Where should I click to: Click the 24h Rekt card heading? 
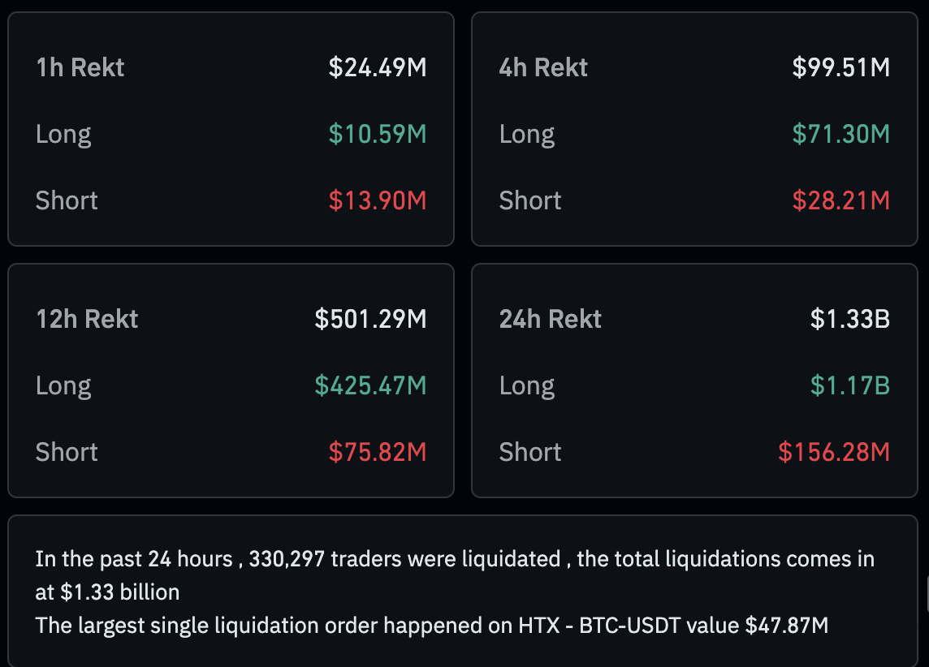pos(551,319)
